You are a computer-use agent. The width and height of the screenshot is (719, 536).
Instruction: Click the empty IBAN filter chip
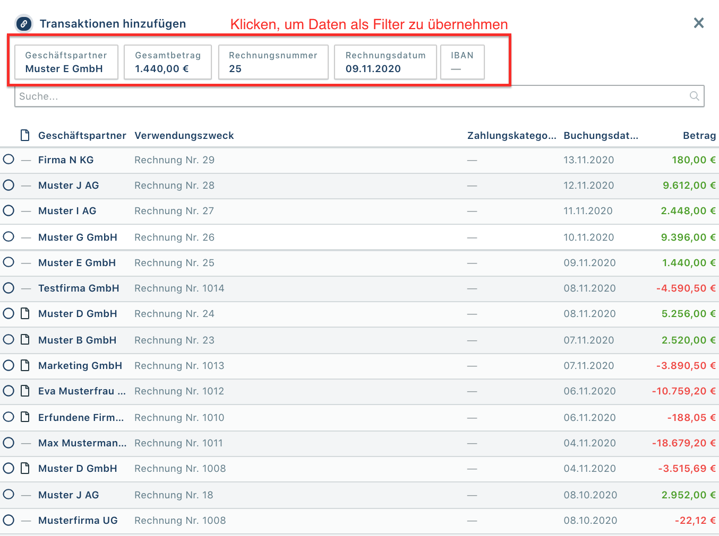pos(462,62)
